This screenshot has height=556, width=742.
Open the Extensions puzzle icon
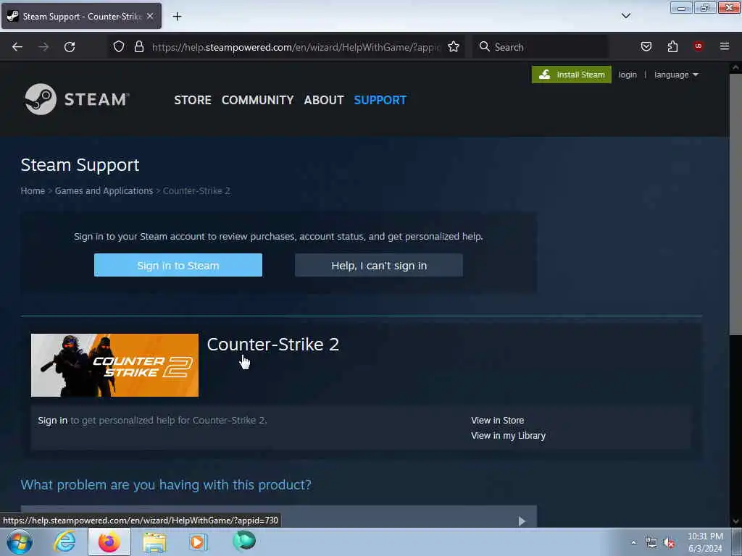coord(672,46)
